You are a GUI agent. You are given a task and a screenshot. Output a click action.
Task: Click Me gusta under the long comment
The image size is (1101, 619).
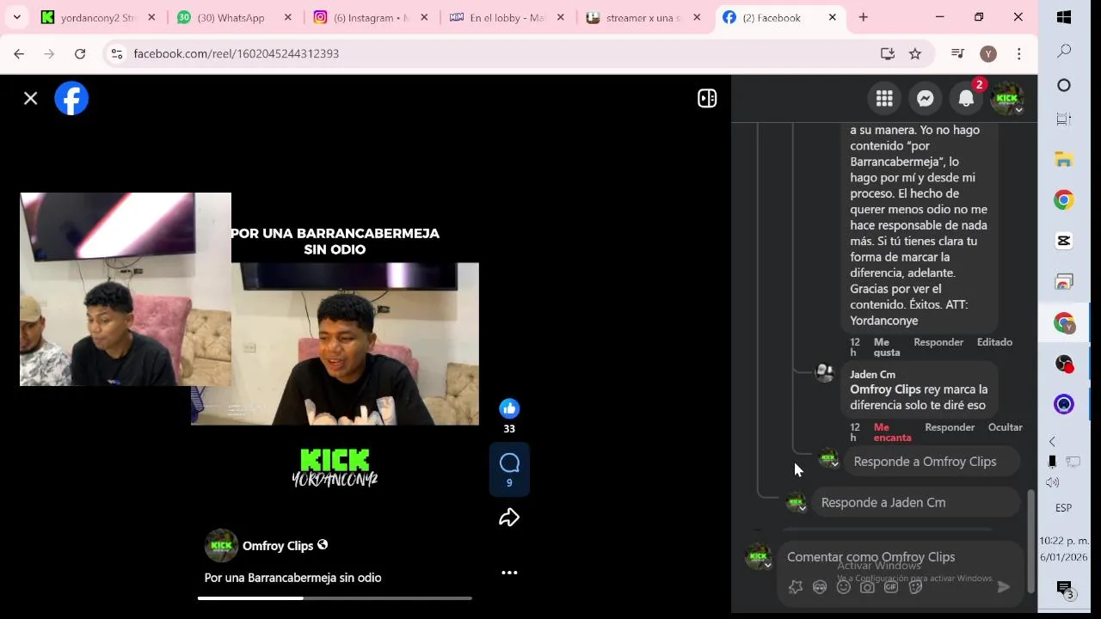pos(886,347)
